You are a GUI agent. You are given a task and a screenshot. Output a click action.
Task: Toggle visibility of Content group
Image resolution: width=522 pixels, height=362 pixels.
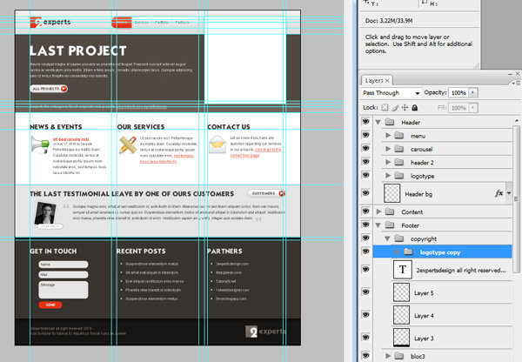pyautogui.click(x=366, y=211)
